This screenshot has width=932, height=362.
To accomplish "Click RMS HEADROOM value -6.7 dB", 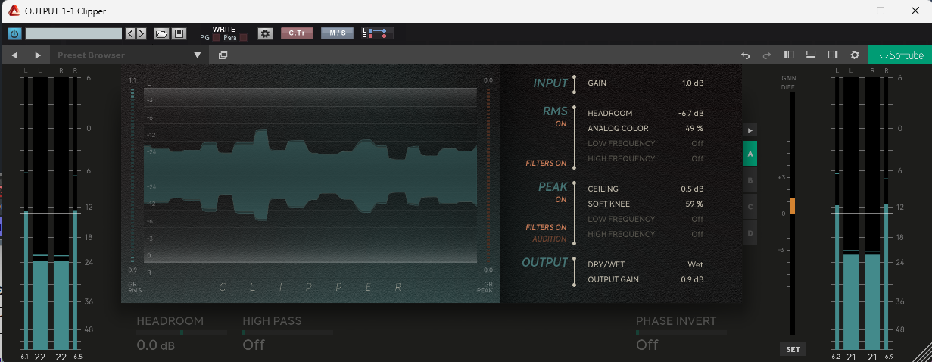I will coord(690,114).
